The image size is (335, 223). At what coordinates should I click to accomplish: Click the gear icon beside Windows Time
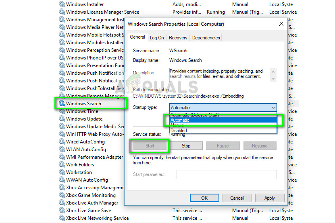click(62, 111)
